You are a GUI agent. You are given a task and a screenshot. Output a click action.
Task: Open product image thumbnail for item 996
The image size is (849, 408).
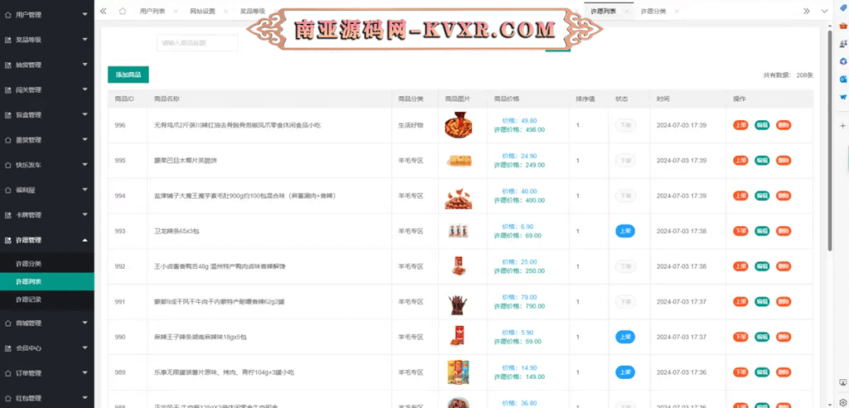pyautogui.click(x=458, y=125)
